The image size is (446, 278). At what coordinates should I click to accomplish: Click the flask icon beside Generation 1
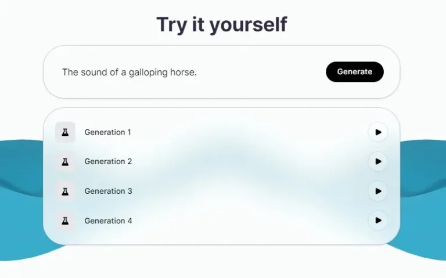[x=65, y=132]
